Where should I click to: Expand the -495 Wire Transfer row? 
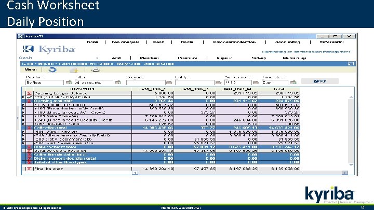point(23,132)
